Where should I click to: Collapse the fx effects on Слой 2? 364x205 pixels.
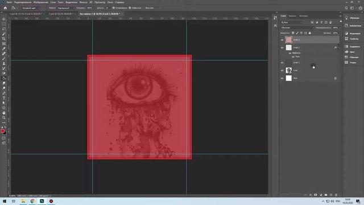click(x=338, y=48)
